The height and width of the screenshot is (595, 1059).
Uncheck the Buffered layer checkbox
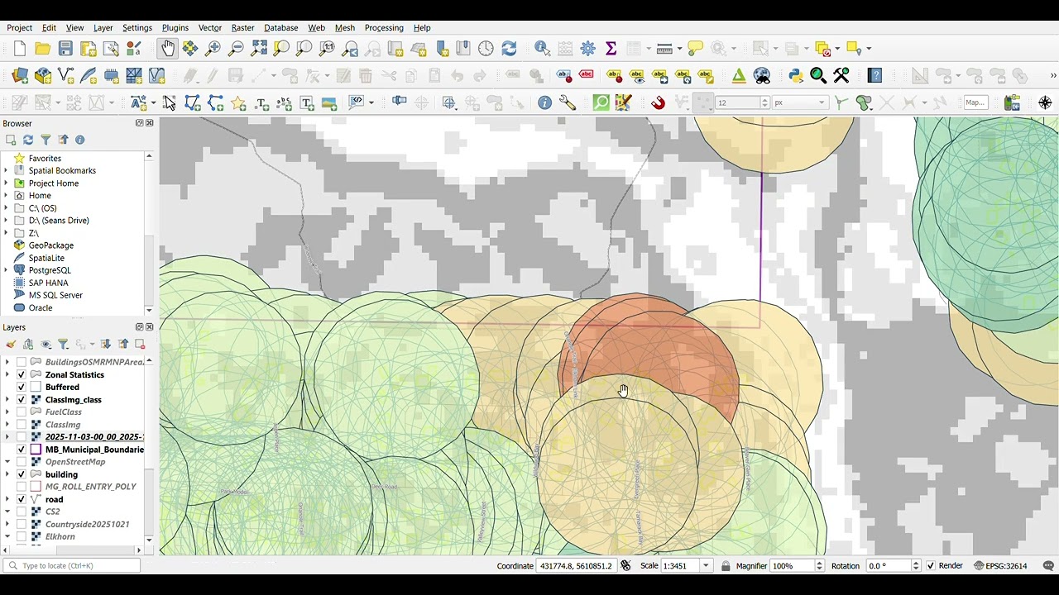22,387
